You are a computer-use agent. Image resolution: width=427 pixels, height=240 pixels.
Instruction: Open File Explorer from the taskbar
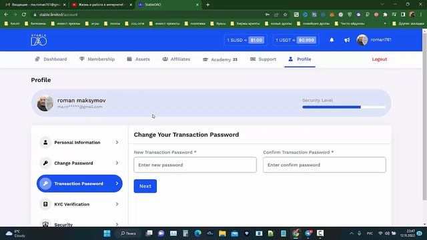222,233
